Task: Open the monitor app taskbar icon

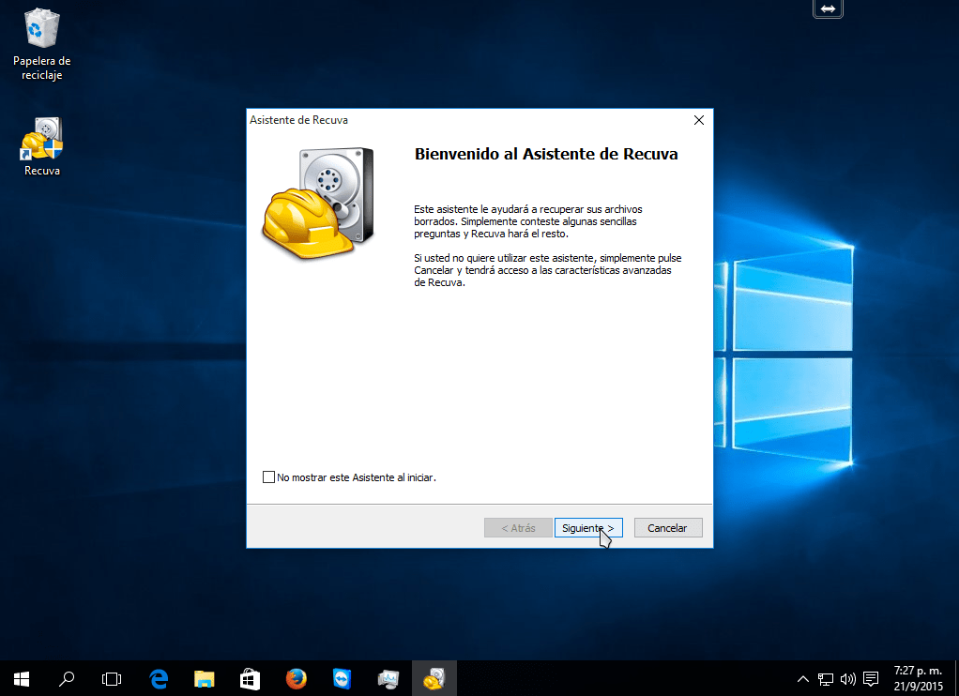Action: [x=388, y=679]
